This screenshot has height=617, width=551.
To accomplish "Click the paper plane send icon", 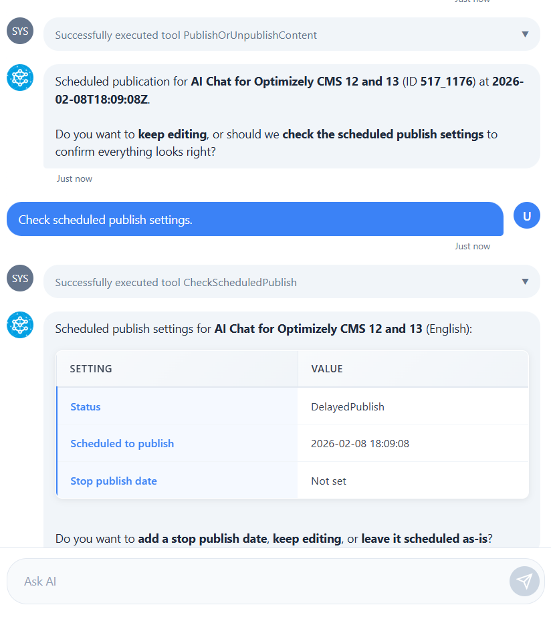I will click(x=524, y=581).
